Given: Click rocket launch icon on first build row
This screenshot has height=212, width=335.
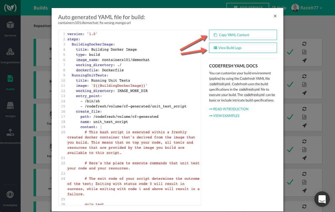Looking at the screenshot, I should 304,61.
